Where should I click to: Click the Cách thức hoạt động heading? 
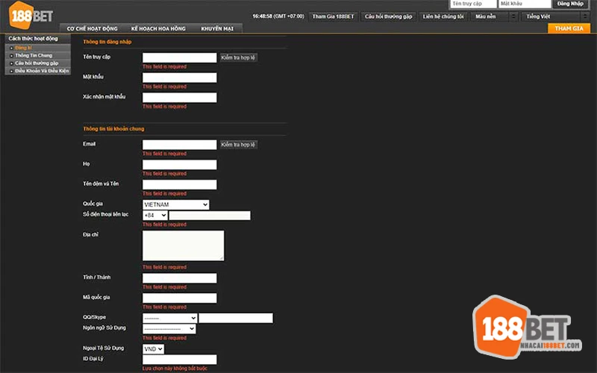click(34, 39)
